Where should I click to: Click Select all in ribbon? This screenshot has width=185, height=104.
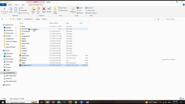click(x=89, y=8)
